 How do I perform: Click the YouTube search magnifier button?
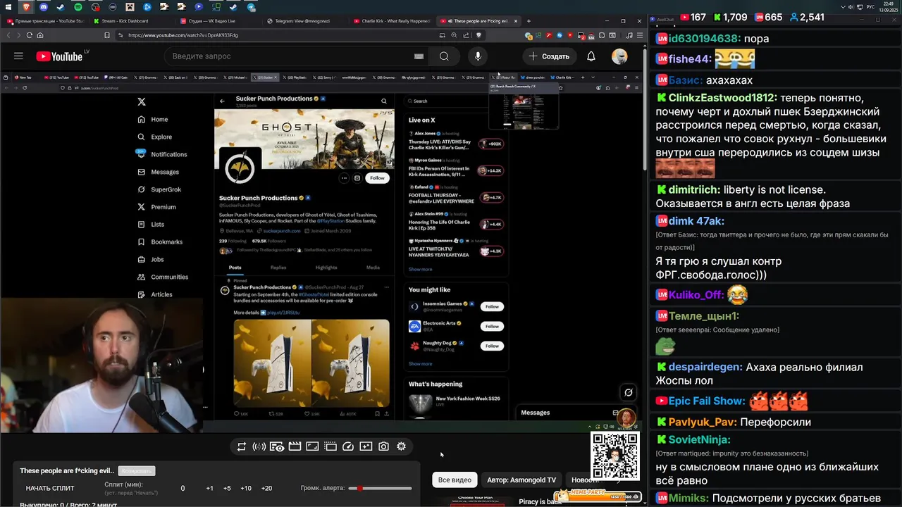(x=444, y=56)
